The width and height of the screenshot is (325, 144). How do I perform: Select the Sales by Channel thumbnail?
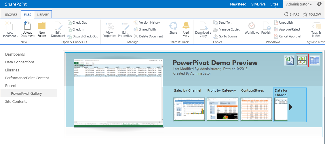click(189, 109)
